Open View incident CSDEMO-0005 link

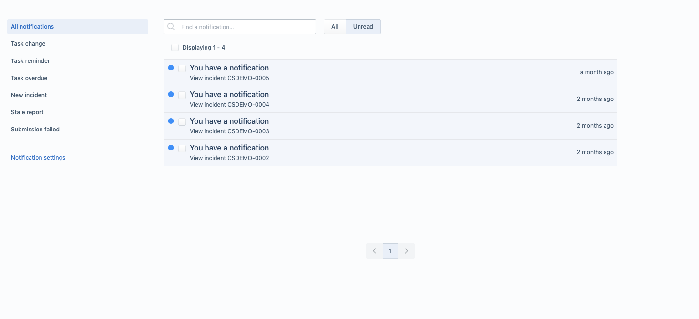click(x=229, y=78)
